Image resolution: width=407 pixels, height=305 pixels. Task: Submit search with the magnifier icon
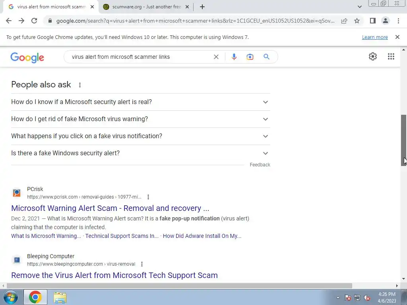coord(266,57)
